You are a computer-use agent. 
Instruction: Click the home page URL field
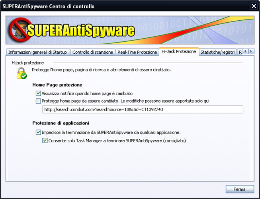pos(143,109)
